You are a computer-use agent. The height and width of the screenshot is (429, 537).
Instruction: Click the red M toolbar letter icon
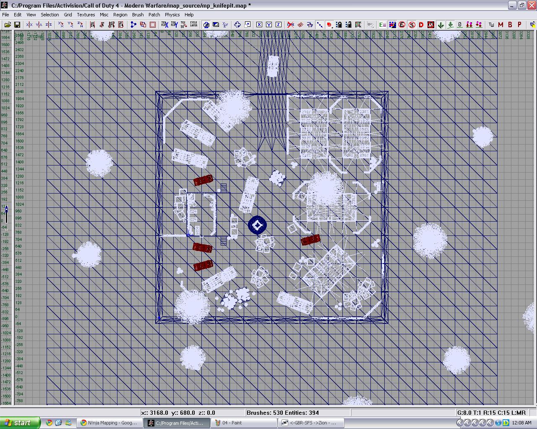pos(501,25)
